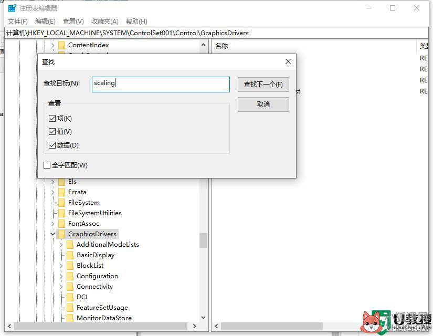Select the ContentIndex key label
The height and width of the screenshot is (336, 433).
88,45
